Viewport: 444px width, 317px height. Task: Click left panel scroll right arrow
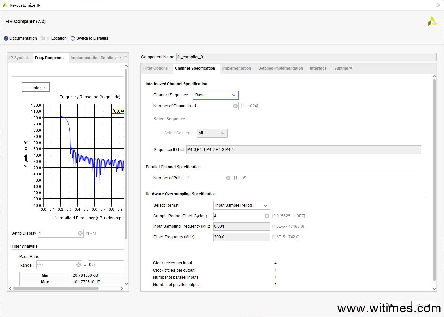click(x=122, y=289)
